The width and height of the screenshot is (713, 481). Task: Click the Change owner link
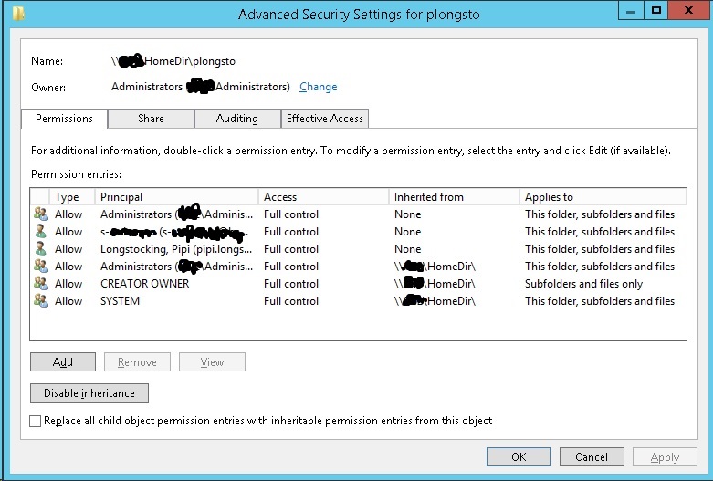[x=319, y=87]
